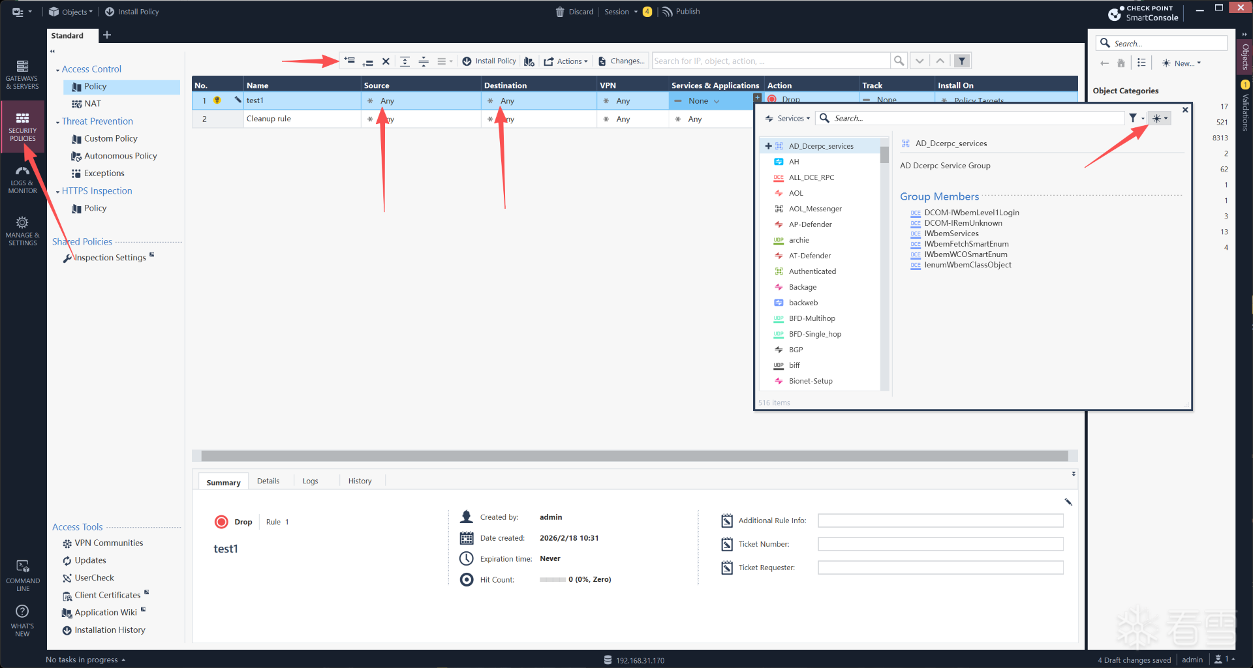Screen dimensions: 1253x668
Task: Toggle the rulebase filter funnel button
Action: [x=961, y=61]
